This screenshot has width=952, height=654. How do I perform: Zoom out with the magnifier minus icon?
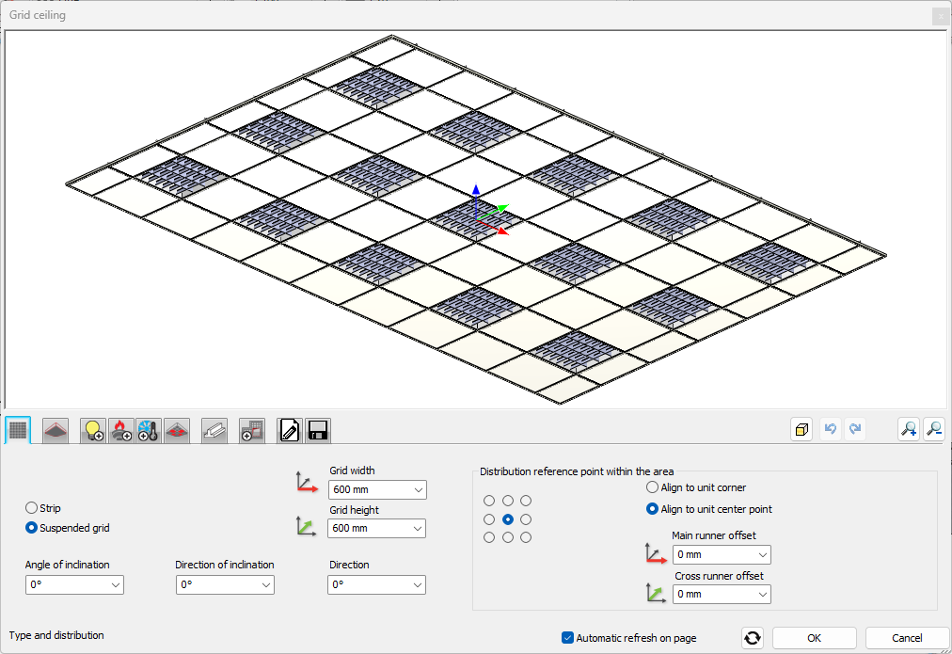tap(934, 429)
